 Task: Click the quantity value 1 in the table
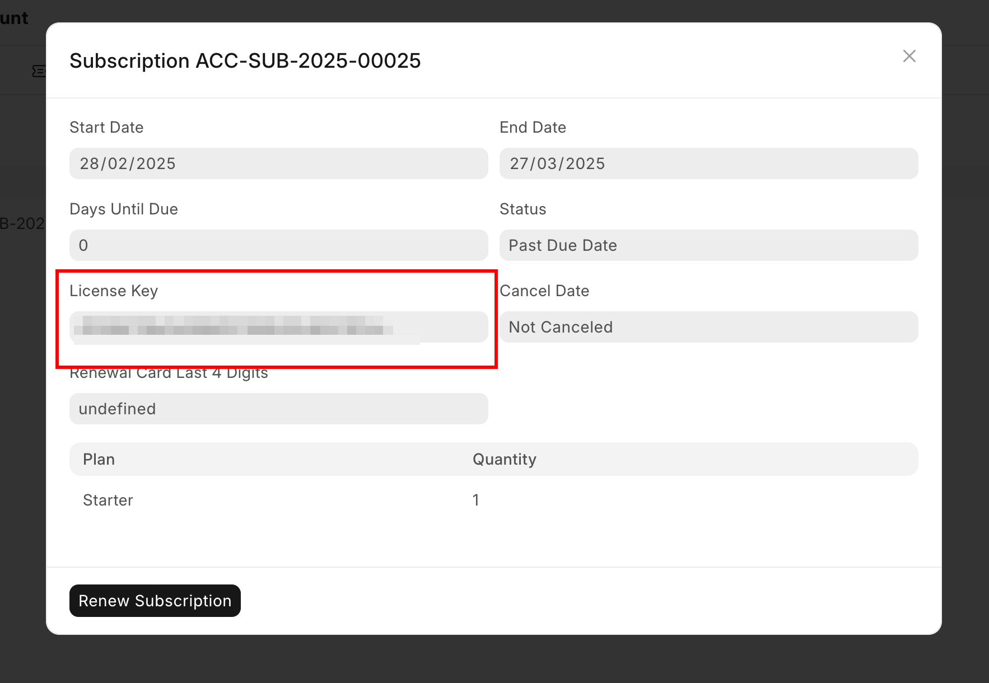click(475, 500)
